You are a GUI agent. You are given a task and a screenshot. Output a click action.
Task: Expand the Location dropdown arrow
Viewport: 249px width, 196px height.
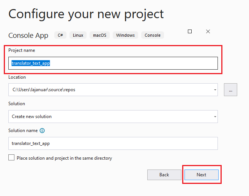(x=215, y=90)
